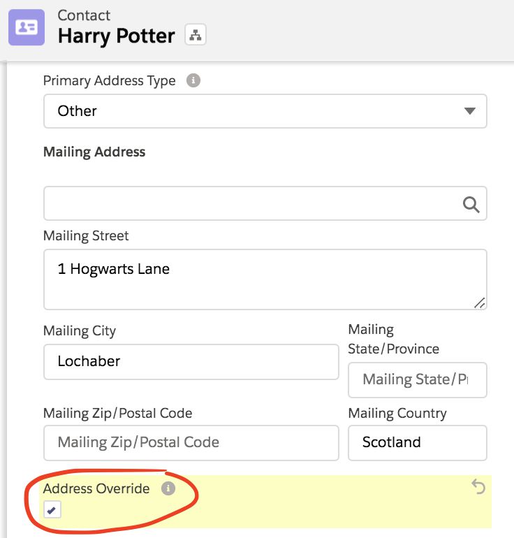Click the Mailing Address section heading
Screen dimensions: 514x538
point(94,152)
